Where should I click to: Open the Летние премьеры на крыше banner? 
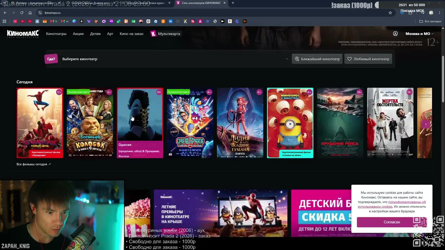pyautogui.click(x=221, y=213)
